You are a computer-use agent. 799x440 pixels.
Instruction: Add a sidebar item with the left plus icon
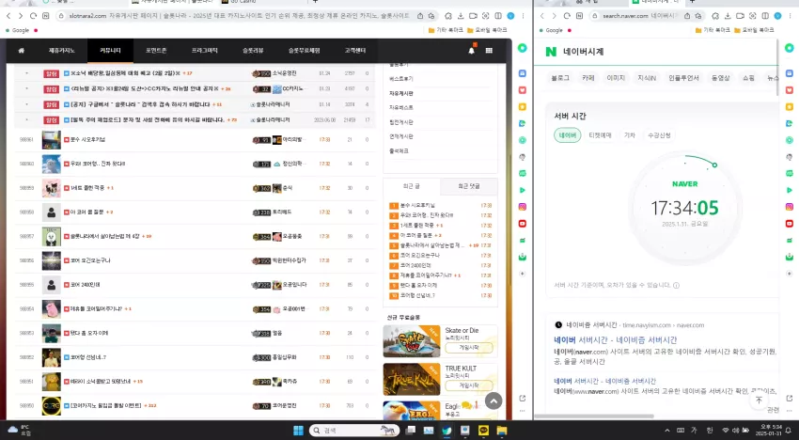point(523,274)
